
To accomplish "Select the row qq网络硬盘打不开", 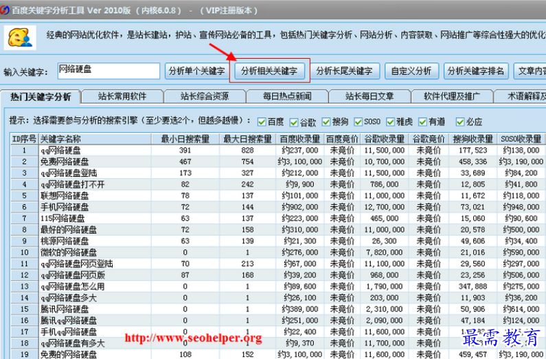I will (x=278, y=184).
